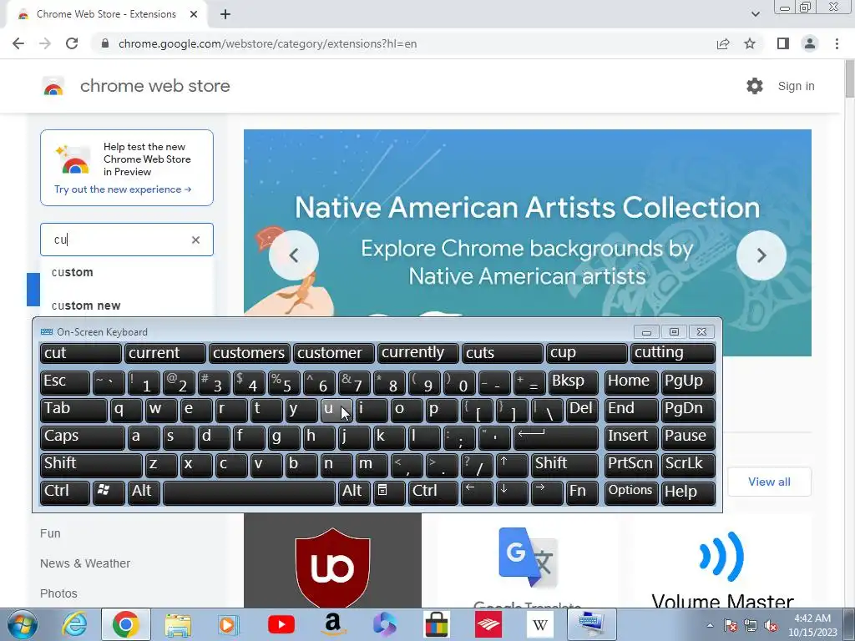Viewport: 855px width, 641px height.
Task: Open web store settings gear
Action: [755, 86]
